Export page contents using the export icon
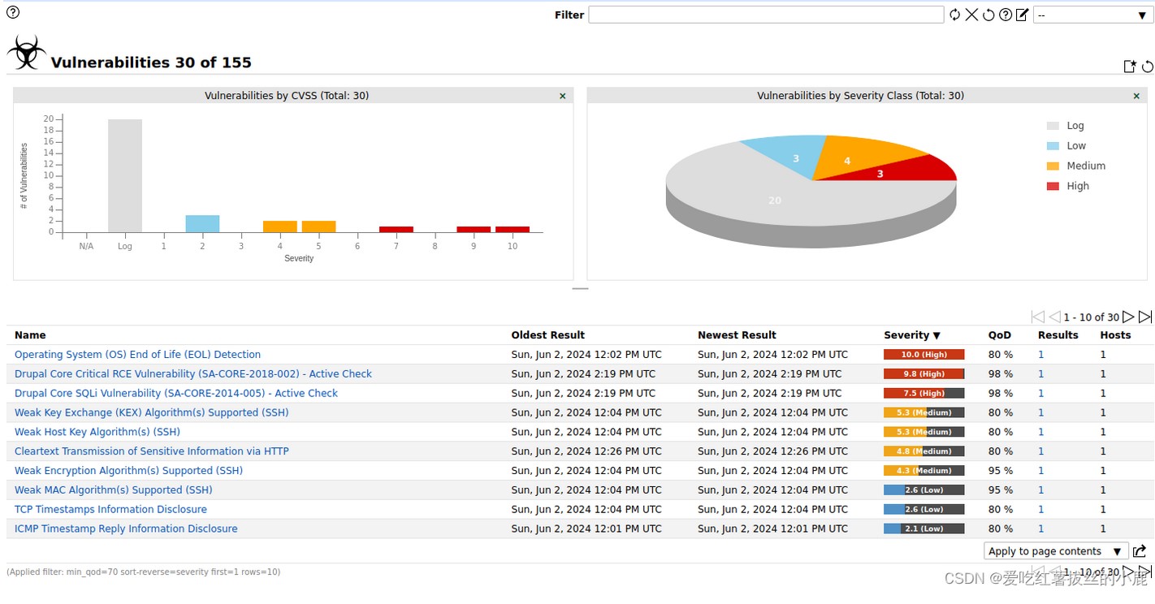Image resolution: width=1155 pixels, height=604 pixels. pos(1140,551)
